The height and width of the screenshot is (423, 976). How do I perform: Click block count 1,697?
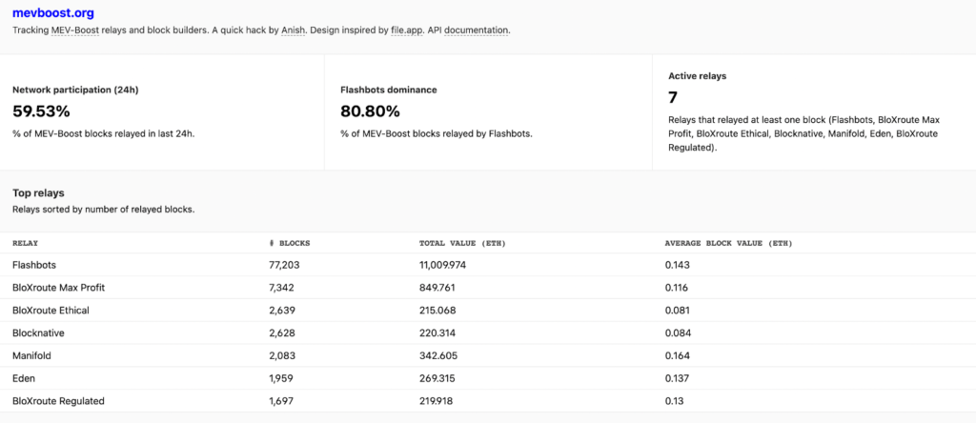coord(281,401)
